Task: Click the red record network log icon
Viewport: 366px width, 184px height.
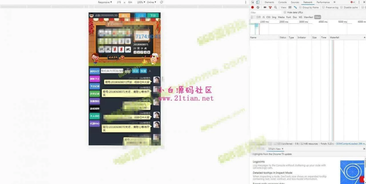Action: [252, 7]
